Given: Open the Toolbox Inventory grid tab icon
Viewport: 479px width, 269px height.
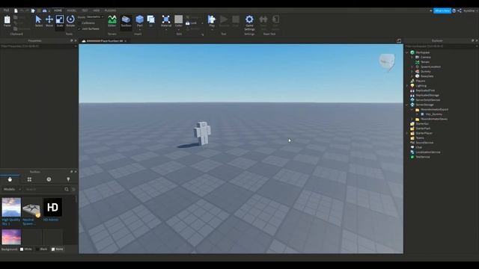Looking at the screenshot, I should pos(29,179).
